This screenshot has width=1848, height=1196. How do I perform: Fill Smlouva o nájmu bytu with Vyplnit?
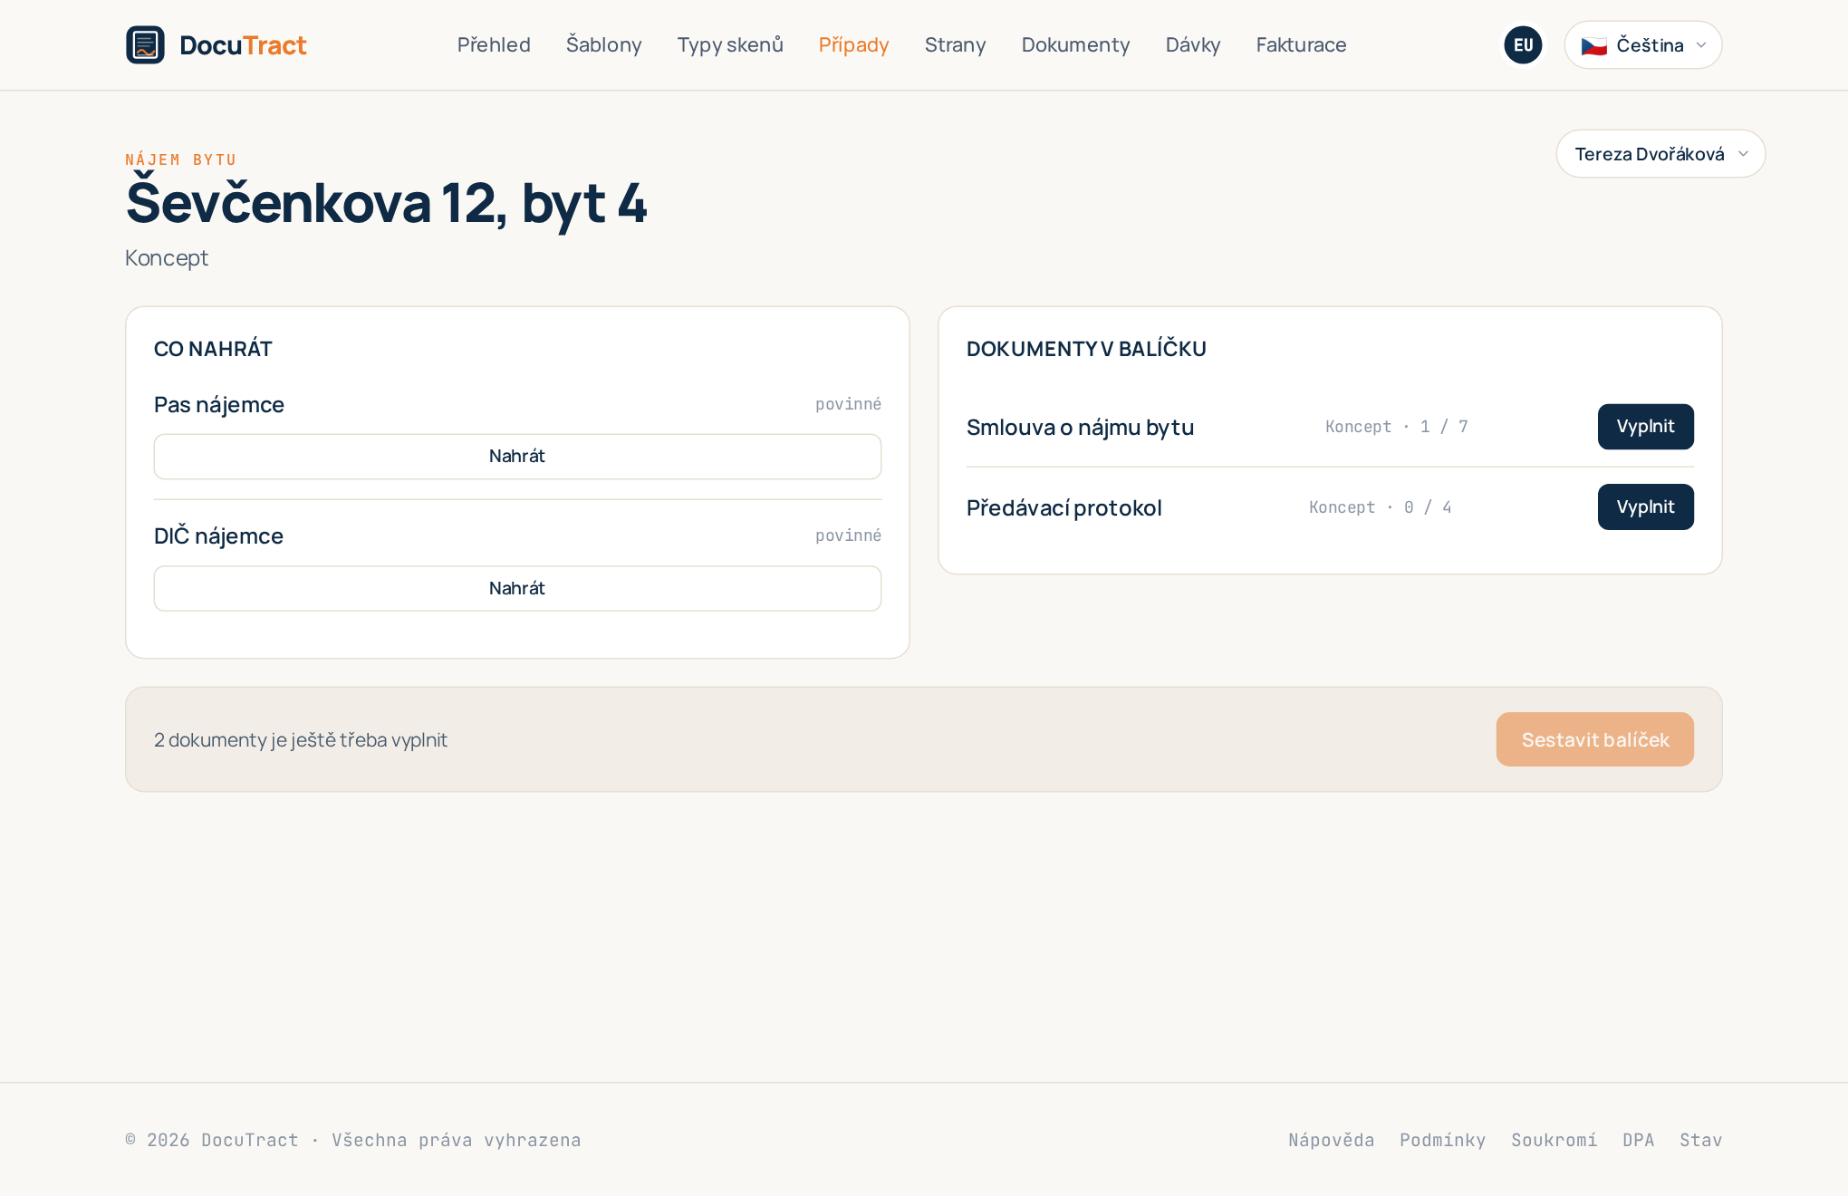coord(1645,426)
